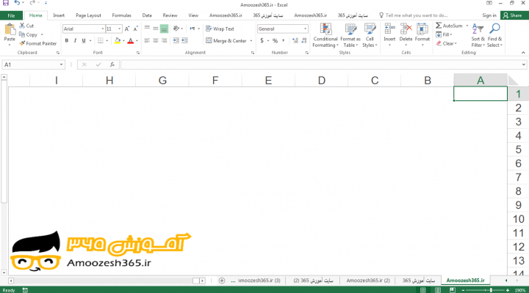Image resolution: width=529 pixels, height=293 pixels.
Task: Open Sort & Filter menu
Action: tap(478, 35)
